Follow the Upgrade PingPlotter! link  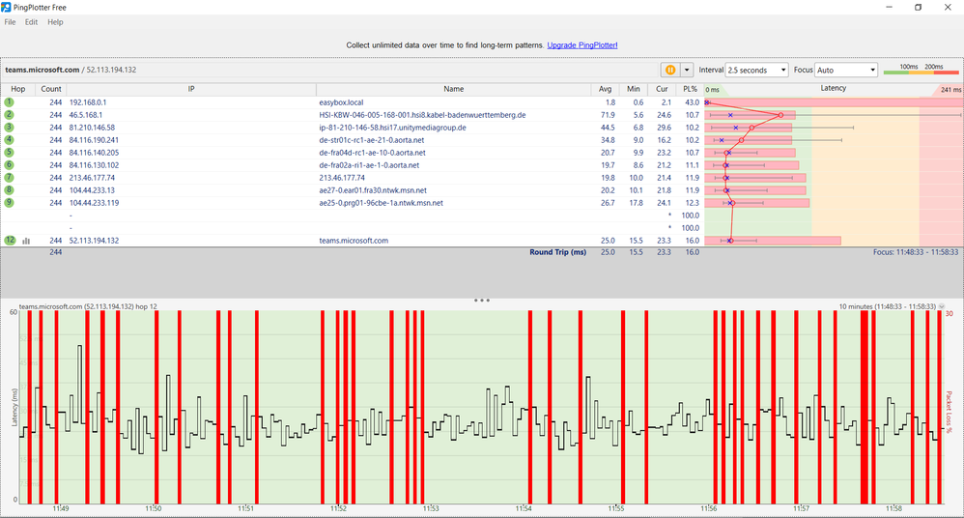coord(582,45)
